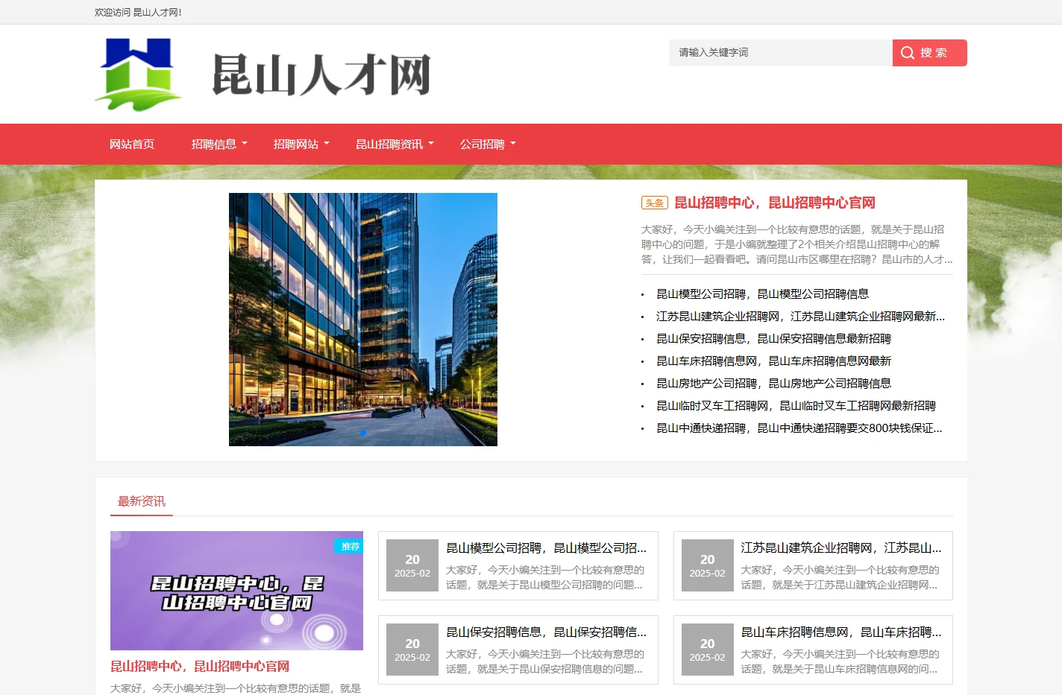The width and height of the screenshot is (1062, 695).
Task: Click the 头条 headline badge
Action: 655,203
